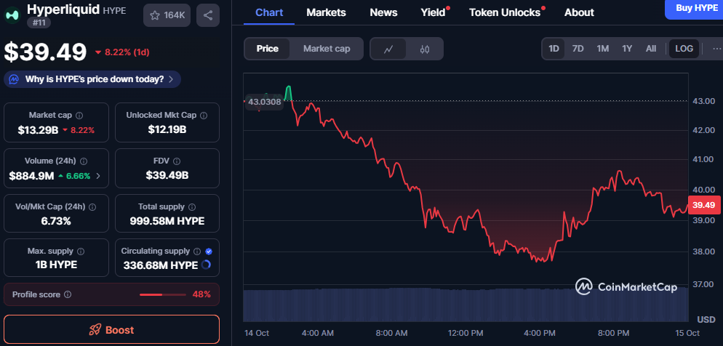Image resolution: width=723 pixels, height=346 pixels.
Task: Click the Buy HYPE button
Action: pyautogui.click(x=691, y=8)
